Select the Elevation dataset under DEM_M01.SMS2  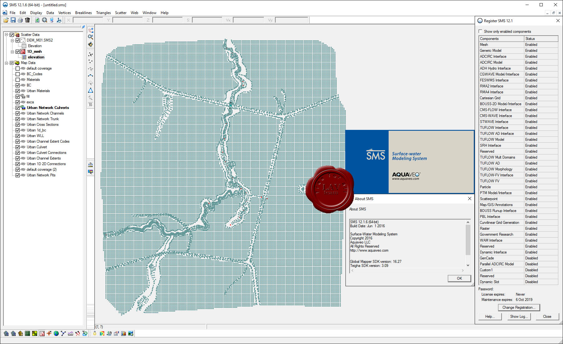pos(35,46)
